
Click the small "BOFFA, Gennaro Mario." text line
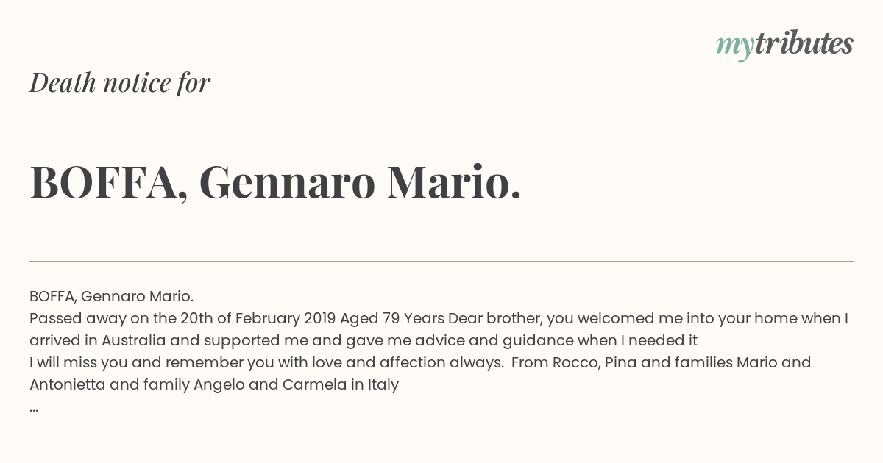tap(111, 296)
